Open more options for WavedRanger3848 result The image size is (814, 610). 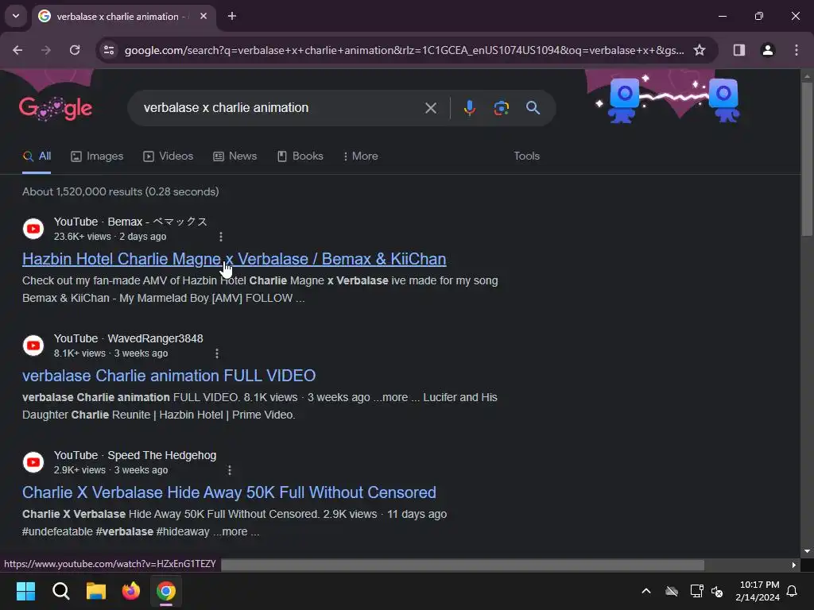(216, 353)
